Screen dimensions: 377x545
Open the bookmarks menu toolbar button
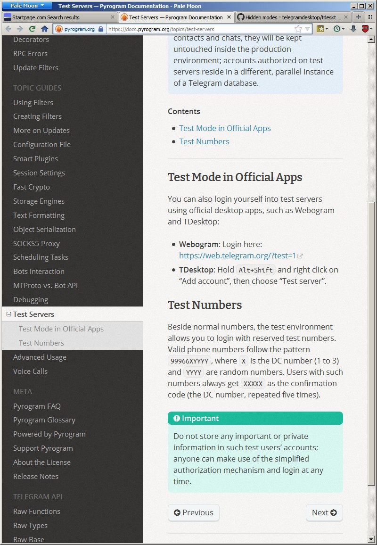[322, 29]
